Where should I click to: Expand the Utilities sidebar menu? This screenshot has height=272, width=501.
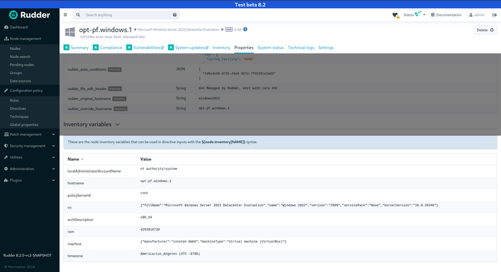click(29, 157)
